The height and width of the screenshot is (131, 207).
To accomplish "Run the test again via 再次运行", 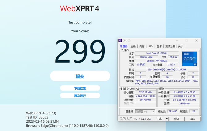I will tap(80, 95).
